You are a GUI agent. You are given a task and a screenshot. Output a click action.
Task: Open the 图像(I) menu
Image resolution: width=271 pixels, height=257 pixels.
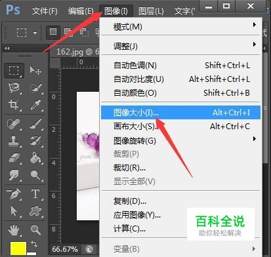coord(116,11)
